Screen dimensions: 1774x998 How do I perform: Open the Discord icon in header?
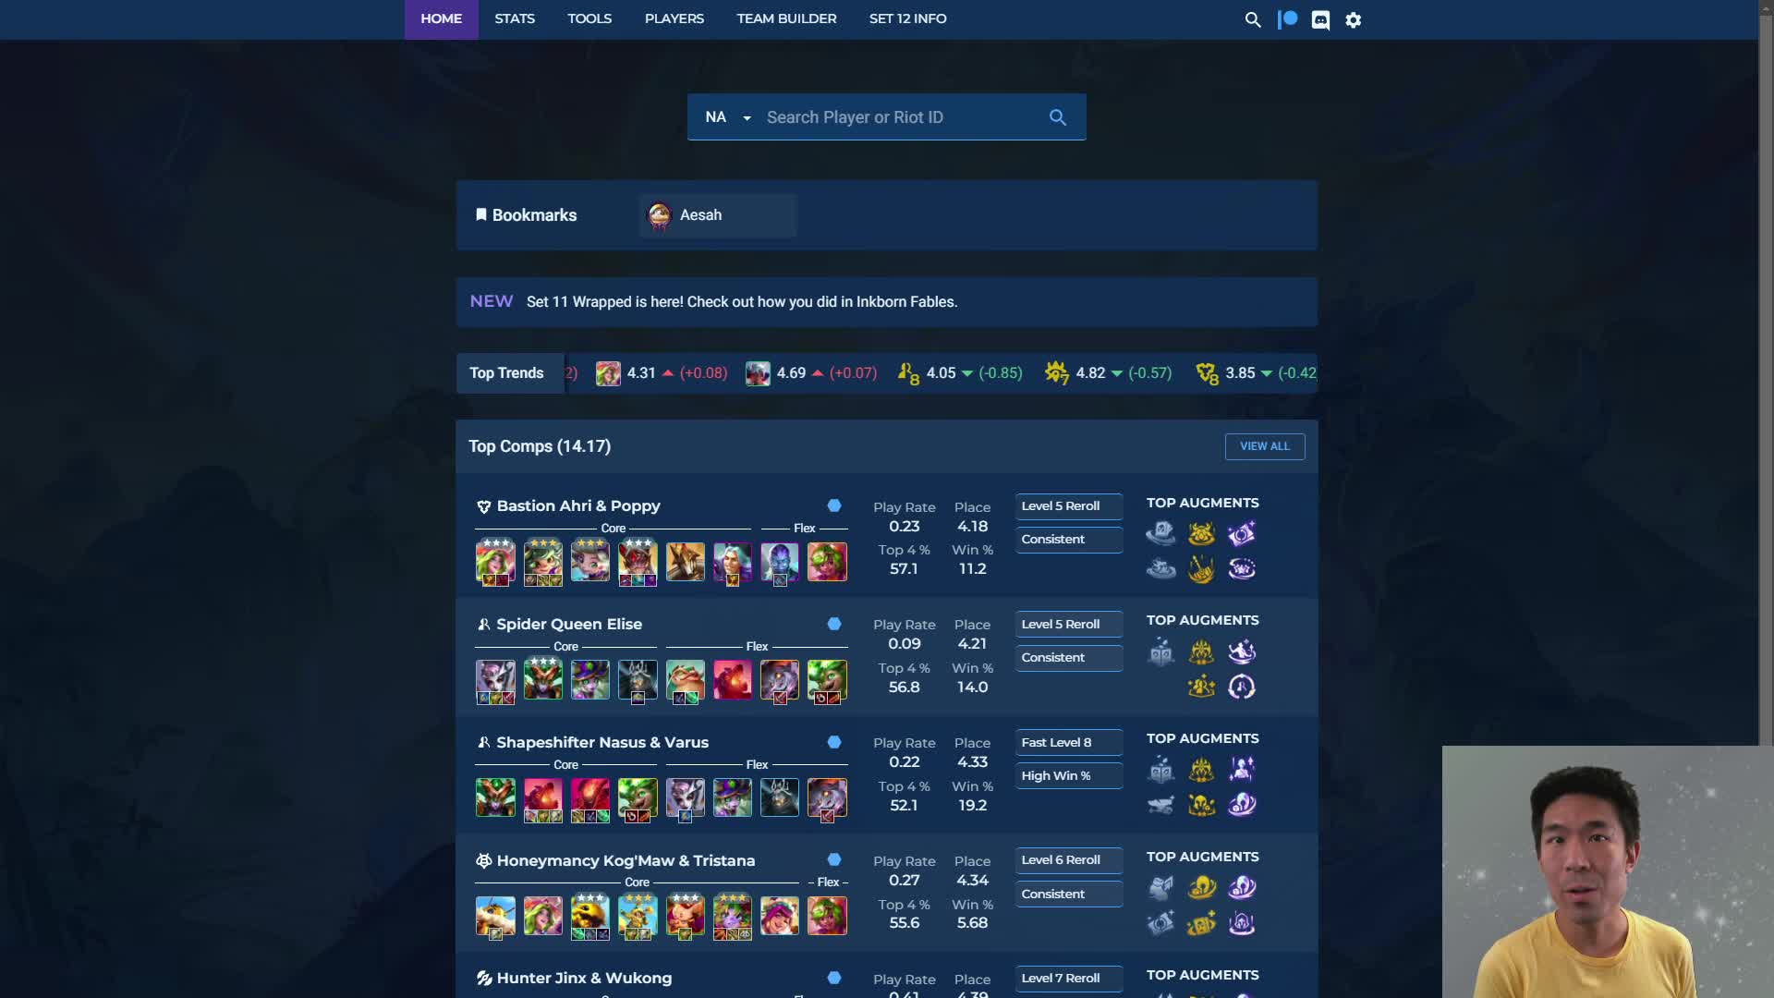click(1320, 19)
